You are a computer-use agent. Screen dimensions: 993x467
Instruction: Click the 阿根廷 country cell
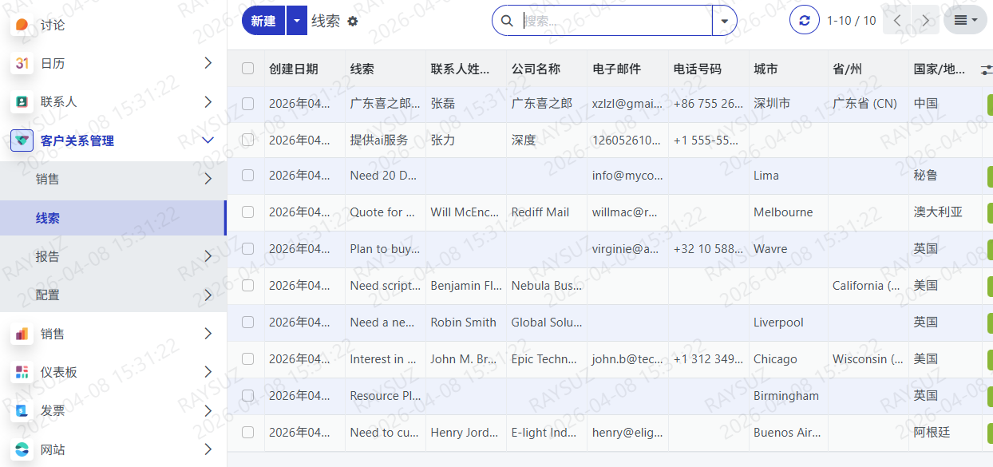coord(945,433)
